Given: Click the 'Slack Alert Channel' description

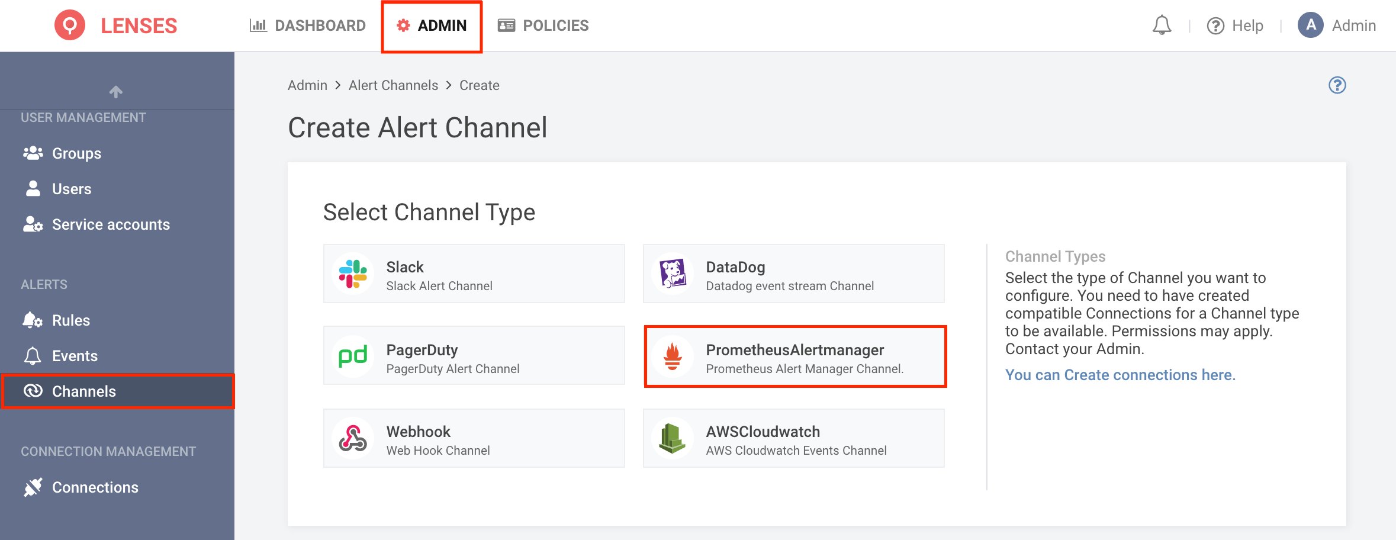Looking at the screenshot, I should click(439, 286).
